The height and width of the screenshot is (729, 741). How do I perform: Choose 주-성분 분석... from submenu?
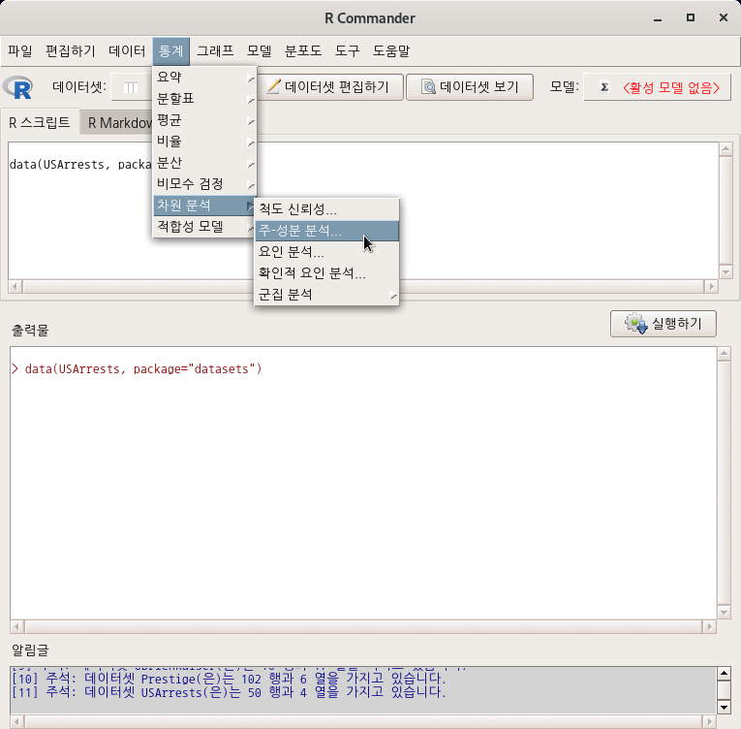pos(327,231)
